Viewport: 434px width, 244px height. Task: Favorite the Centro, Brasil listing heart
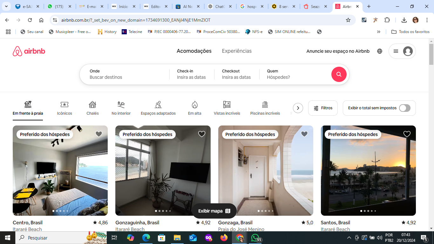pyautogui.click(x=99, y=134)
